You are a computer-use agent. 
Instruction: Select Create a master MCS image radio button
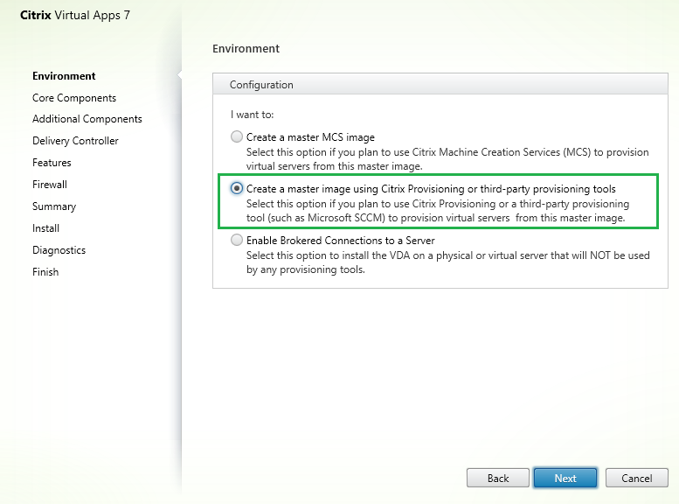click(237, 137)
